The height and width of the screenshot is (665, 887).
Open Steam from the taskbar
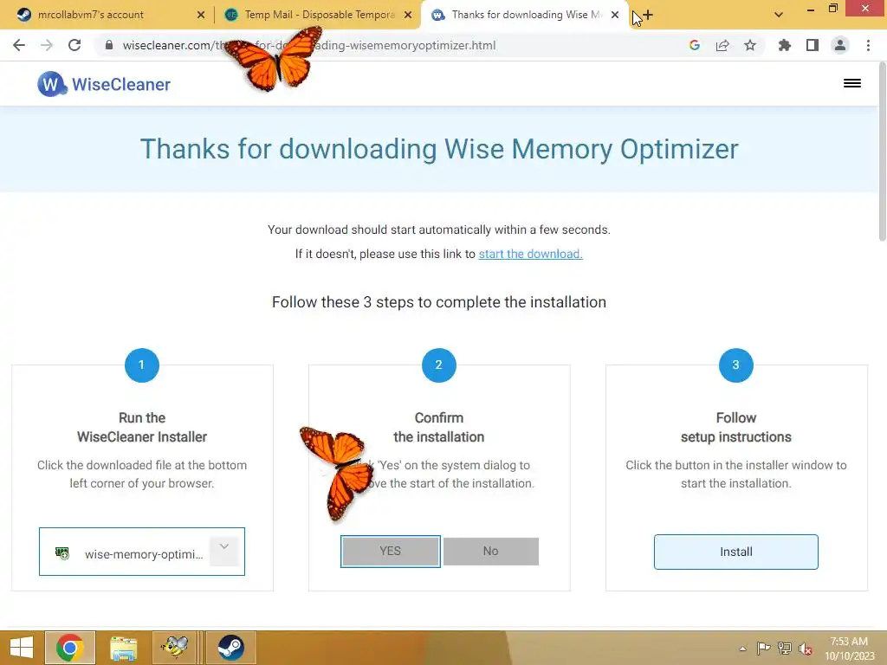coord(230,648)
